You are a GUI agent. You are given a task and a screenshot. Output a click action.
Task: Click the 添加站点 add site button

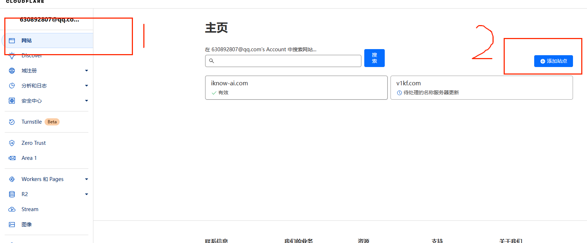coord(553,61)
